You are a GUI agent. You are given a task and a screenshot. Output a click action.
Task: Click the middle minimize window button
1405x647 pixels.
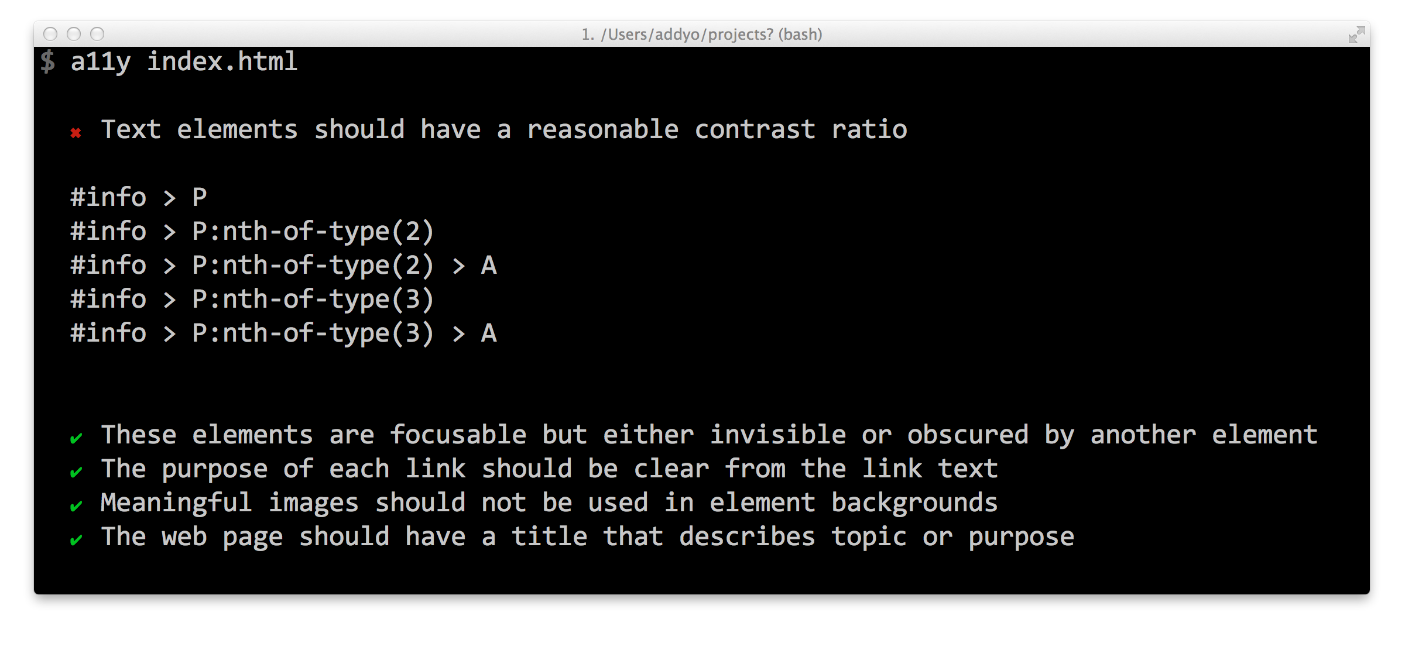tap(74, 34)
